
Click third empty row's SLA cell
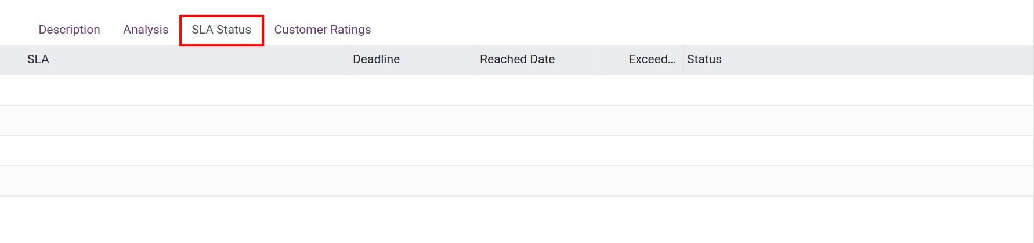(x=174, y=150)
